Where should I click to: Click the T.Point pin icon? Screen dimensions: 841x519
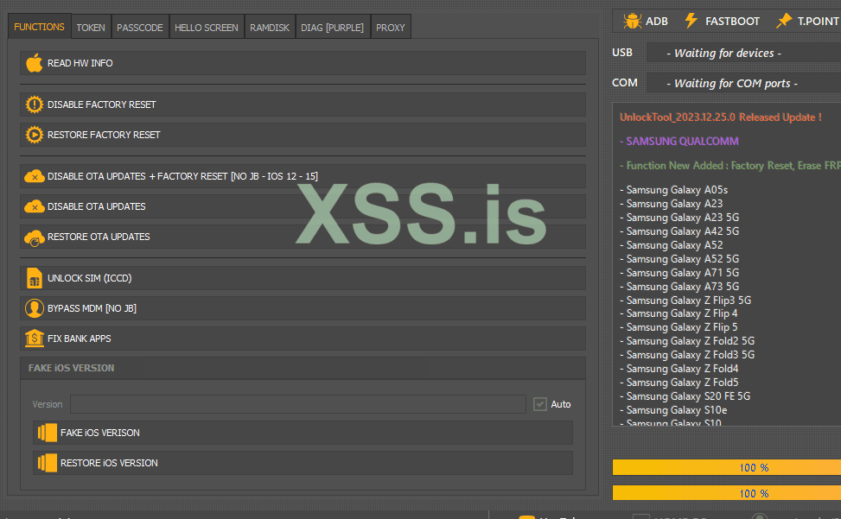click(783, 21)
